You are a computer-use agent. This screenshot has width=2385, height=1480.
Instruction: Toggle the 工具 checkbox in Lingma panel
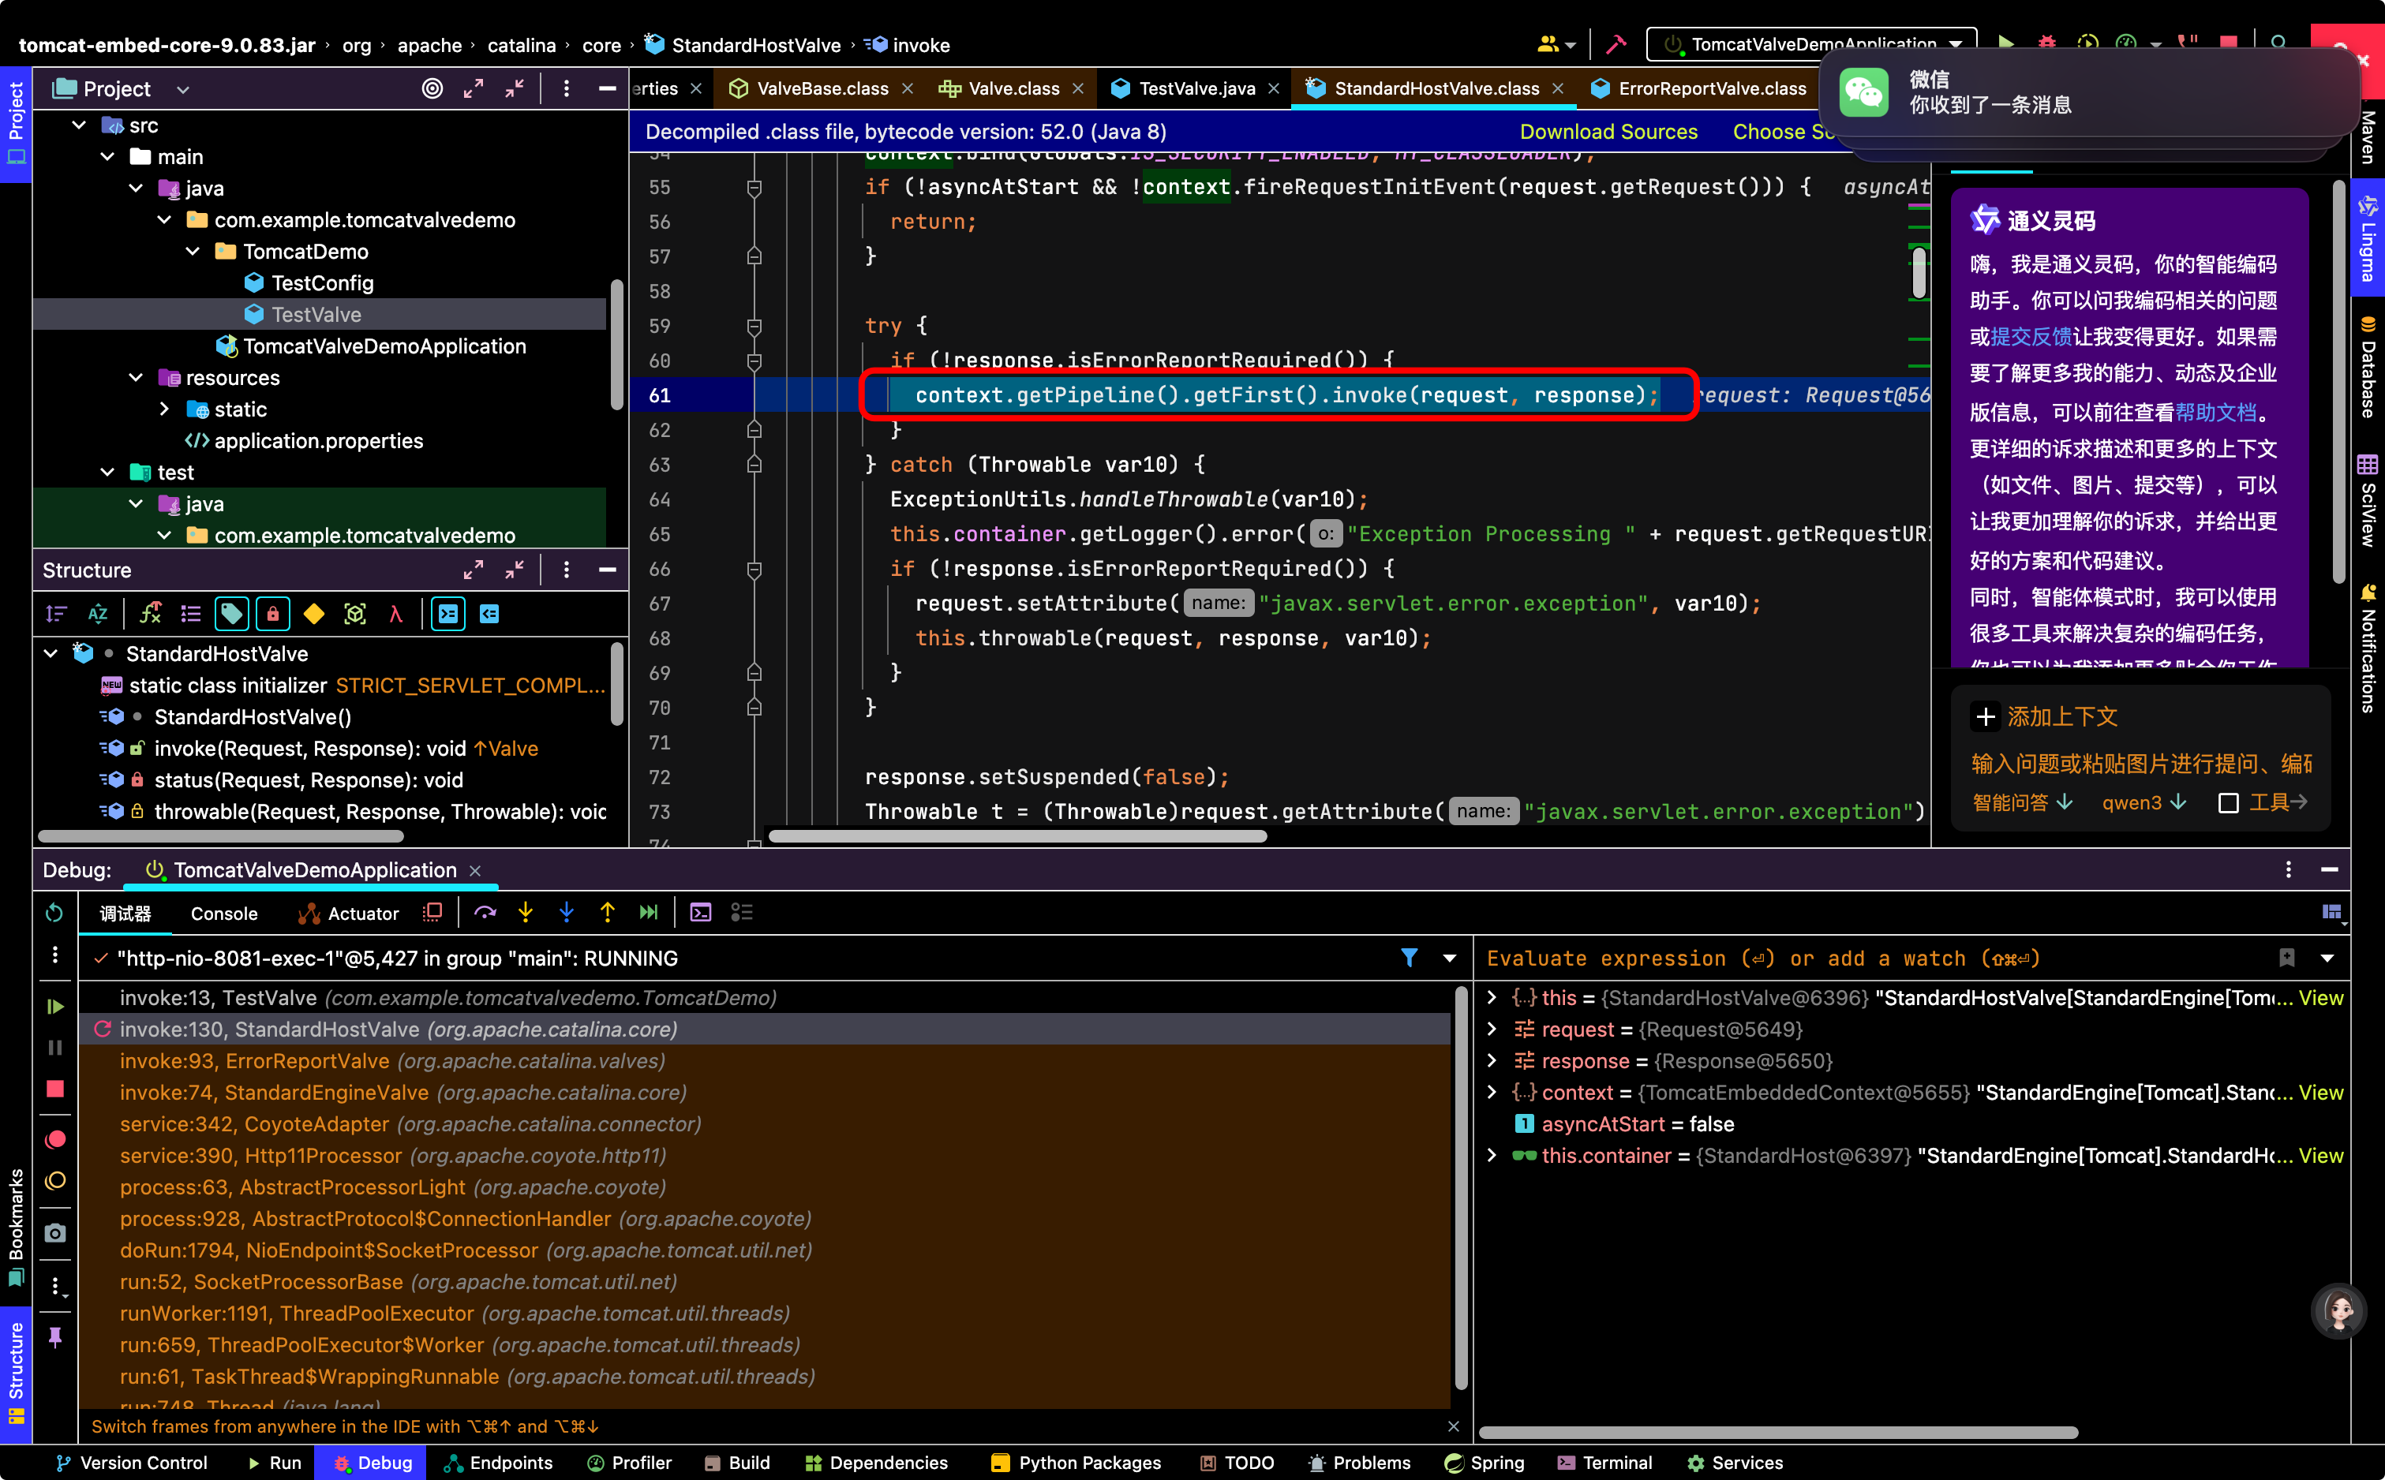point(2229,802)
